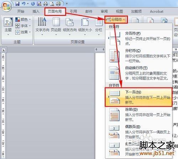Switch to the Acrobat tab
The image size is (178, 159).
(157, 11)
